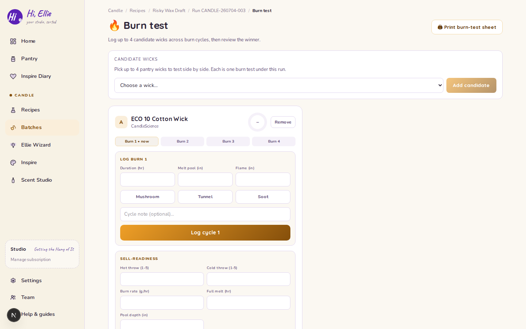Click Add candidate button

pyautogui.click(x=471, y=85)
